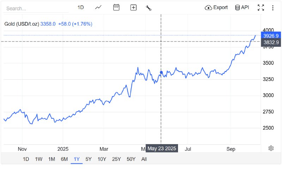Open the calendar date range picker
282x175 pixels.
(x=116, y=7)
